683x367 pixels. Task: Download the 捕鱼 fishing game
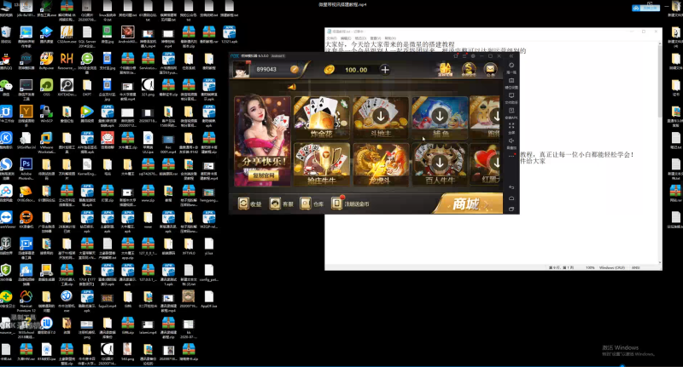438,114
